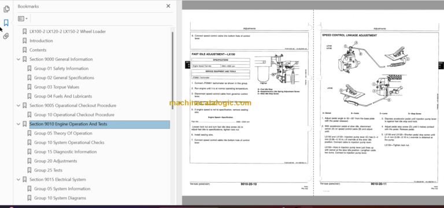Jump to the Contents bookmark
This screenshot has width=444, height=208.
[x=38, y=50]
